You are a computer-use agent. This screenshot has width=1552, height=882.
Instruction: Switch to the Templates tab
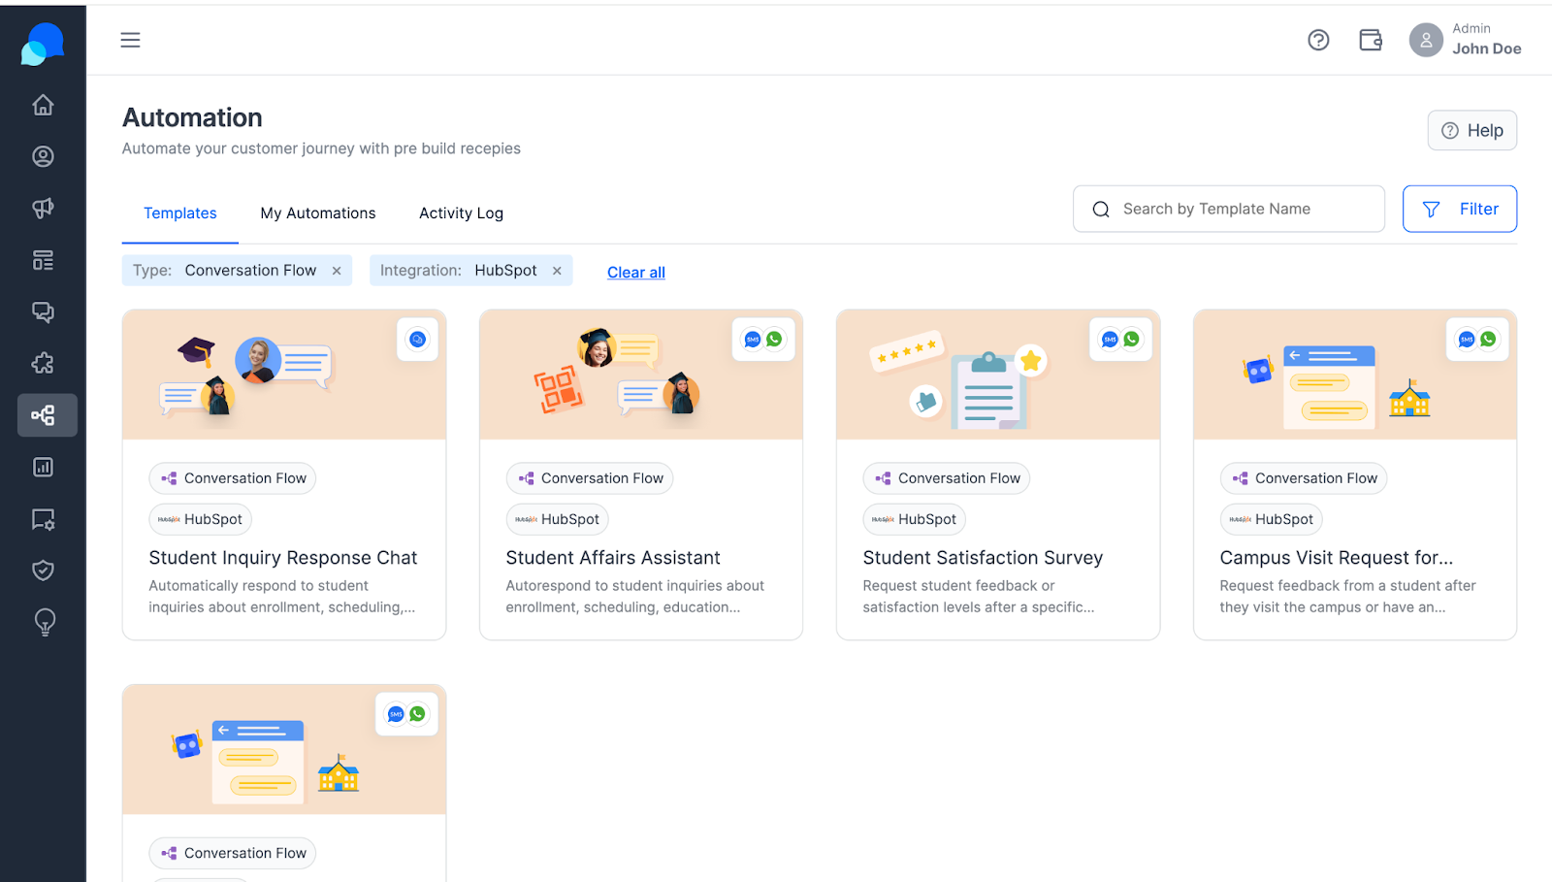[180, 213]
